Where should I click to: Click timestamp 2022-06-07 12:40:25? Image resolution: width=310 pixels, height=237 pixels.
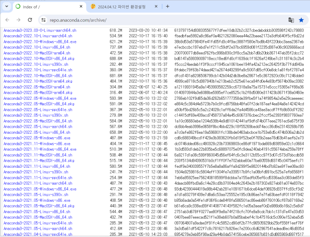[x=148, y=87]
